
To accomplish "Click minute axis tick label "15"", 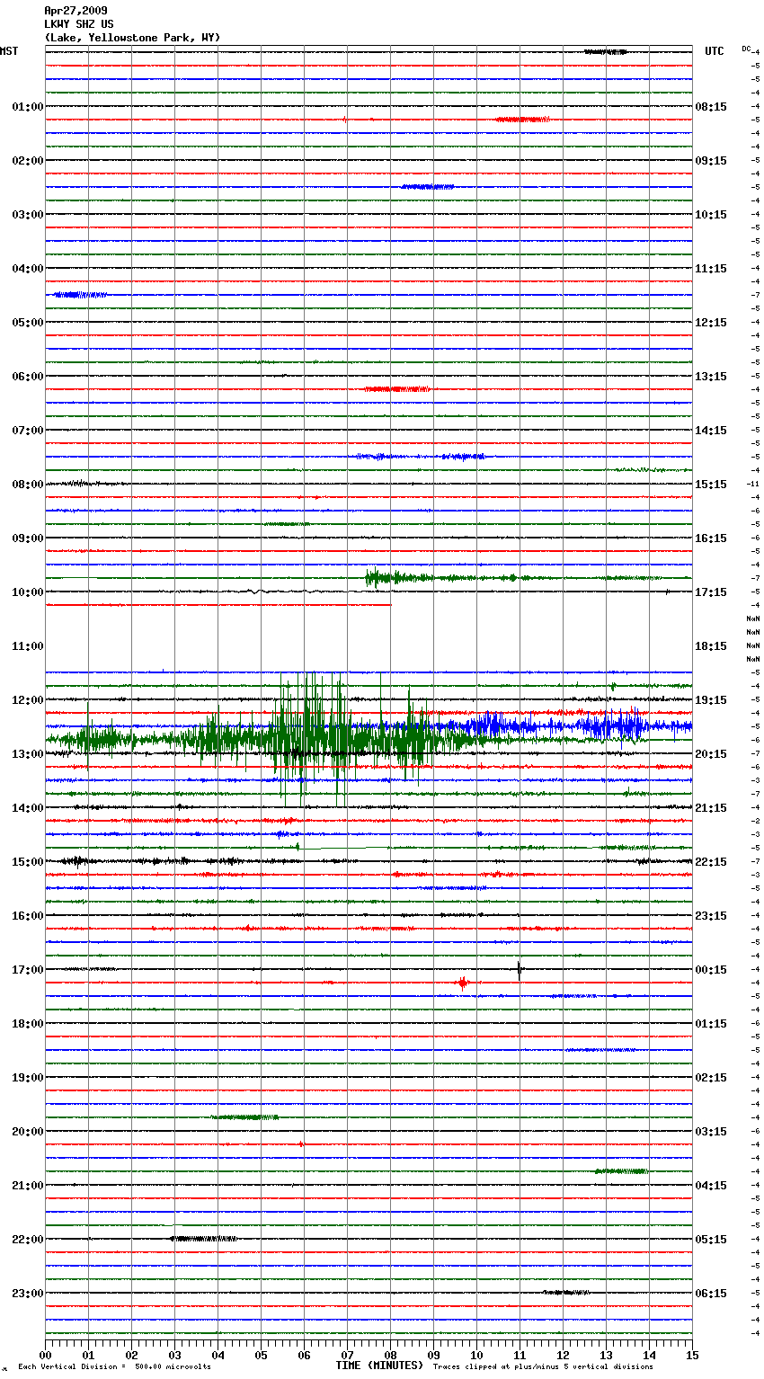I will pos(692,1355).
